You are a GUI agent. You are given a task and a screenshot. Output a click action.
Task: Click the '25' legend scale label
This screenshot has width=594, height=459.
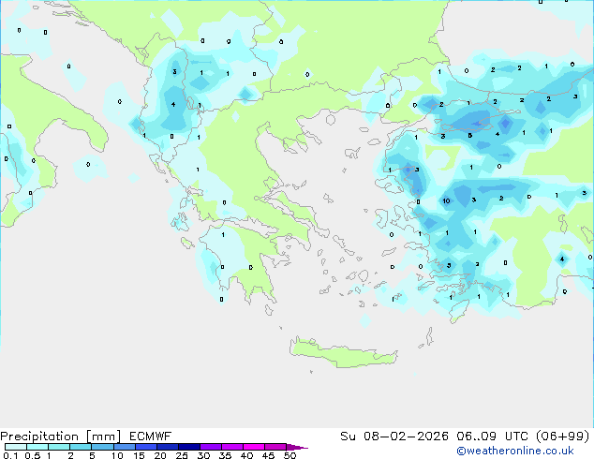click(x=182, y=455)
